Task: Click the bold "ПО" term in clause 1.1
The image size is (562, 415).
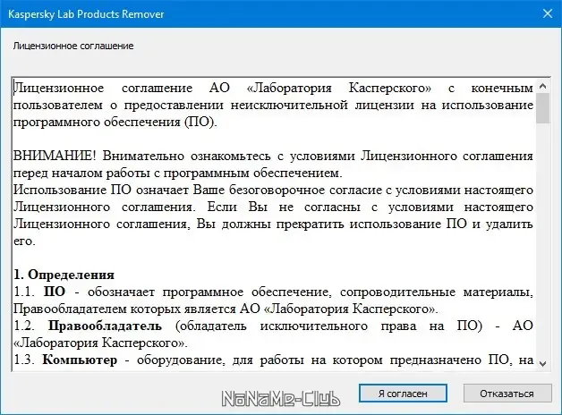Action: point(55,292)
